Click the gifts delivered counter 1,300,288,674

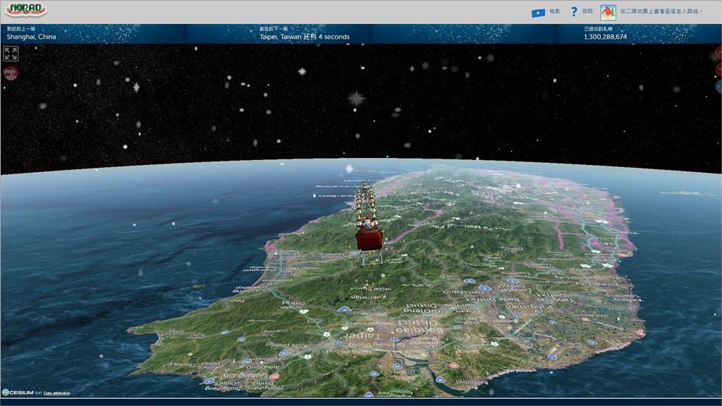605,37
